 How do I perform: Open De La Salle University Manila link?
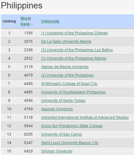(x=66, y=42)
